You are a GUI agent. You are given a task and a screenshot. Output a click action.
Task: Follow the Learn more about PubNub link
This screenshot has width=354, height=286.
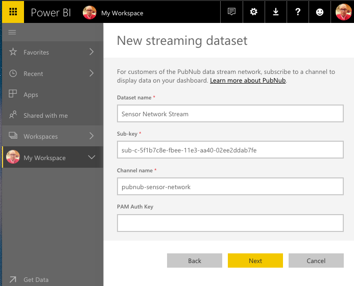248,81
